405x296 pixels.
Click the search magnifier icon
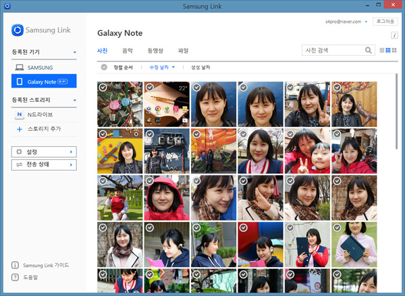369,51
